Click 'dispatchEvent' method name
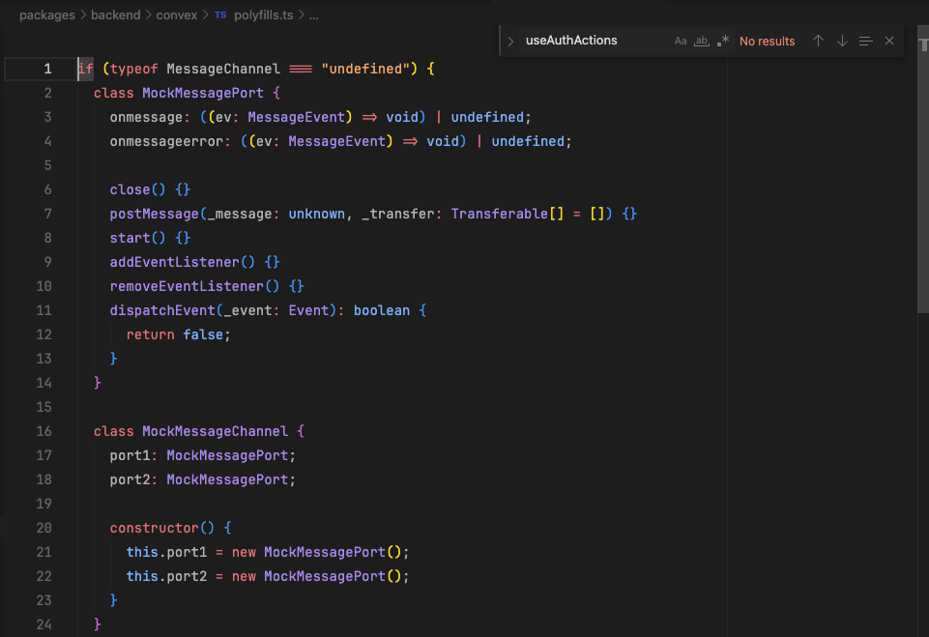This screenshot has height=637, width=929. coord(162,310)
